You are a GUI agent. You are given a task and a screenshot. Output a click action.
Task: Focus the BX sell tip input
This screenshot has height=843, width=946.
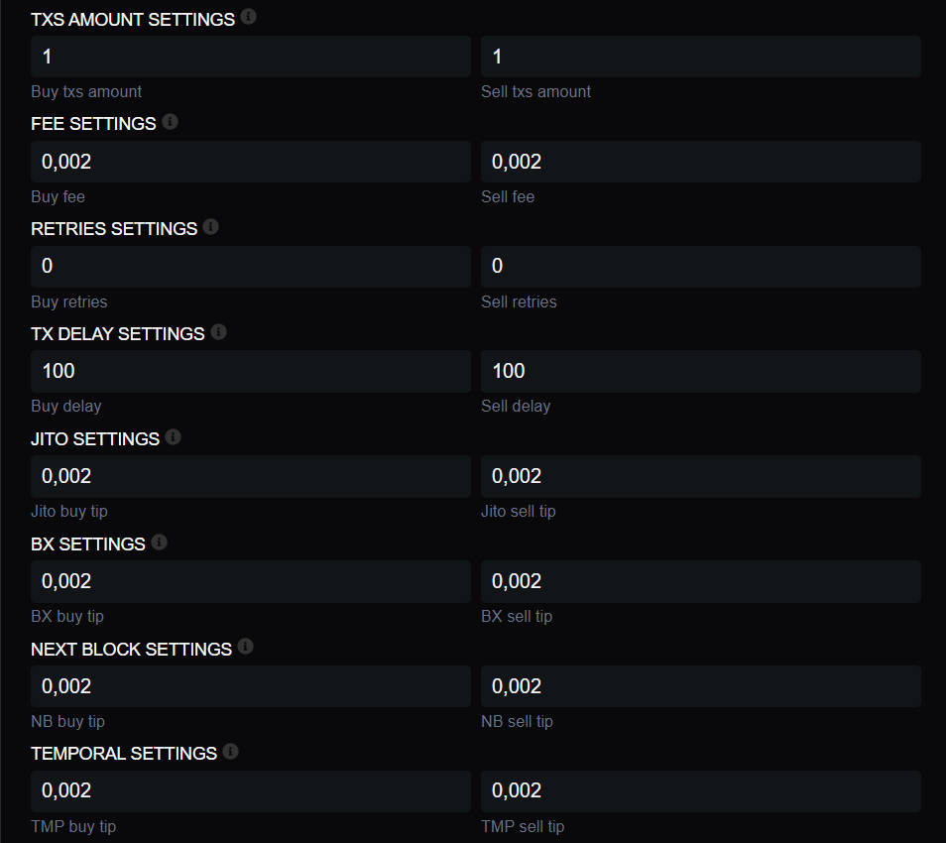coord(701,581)
